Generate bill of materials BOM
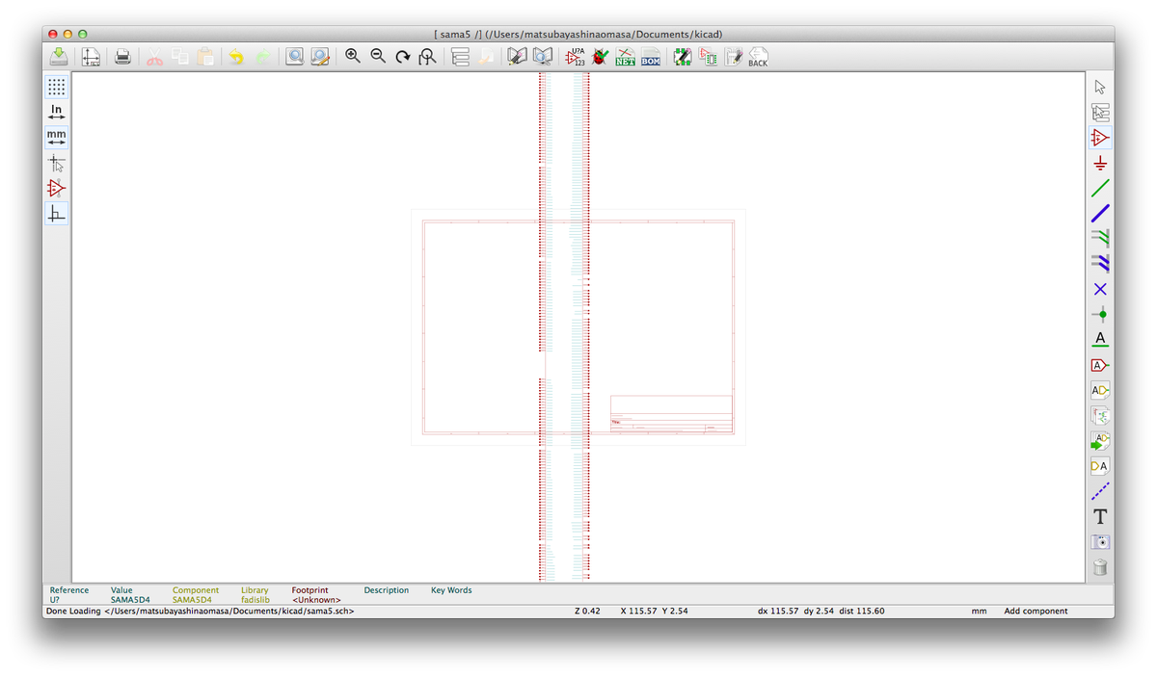 tap(651, 57)
